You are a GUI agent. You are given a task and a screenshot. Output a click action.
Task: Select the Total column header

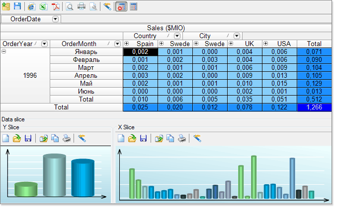point(314,44)
